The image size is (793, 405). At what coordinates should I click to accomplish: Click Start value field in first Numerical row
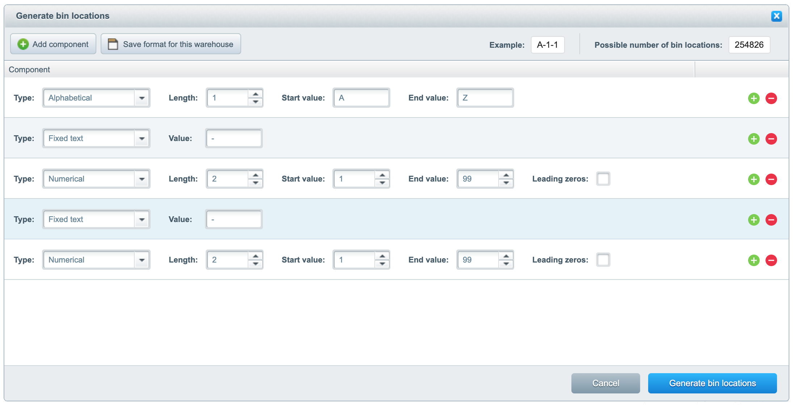(x=354, y=179)
